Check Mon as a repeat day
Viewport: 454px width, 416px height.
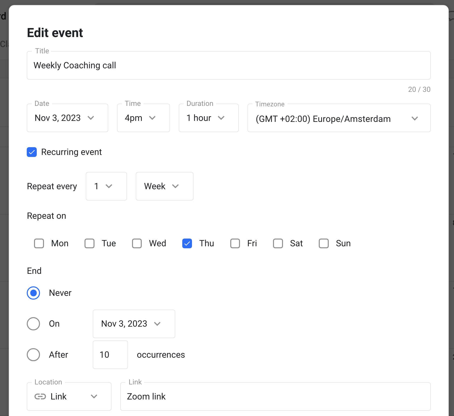coord(39,243)
